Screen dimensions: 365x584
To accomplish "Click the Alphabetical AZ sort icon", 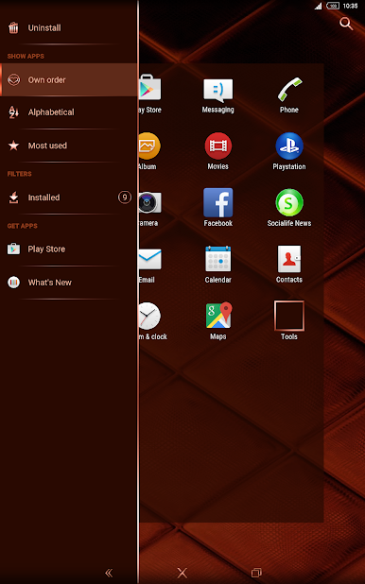I will tap(13, 112).
